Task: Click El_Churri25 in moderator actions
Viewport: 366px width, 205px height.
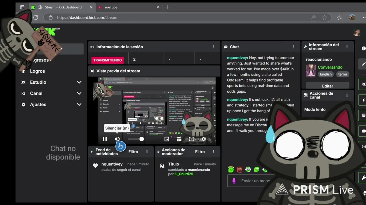Action: point(184,174)
